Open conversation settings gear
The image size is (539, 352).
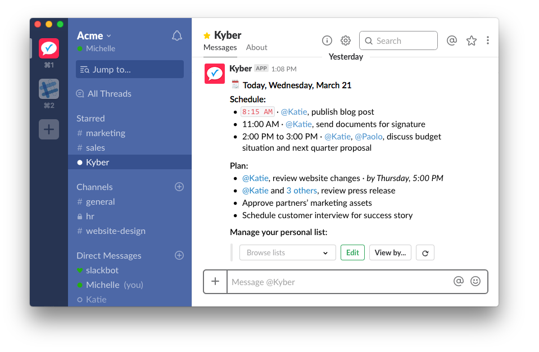click(346, 40)
